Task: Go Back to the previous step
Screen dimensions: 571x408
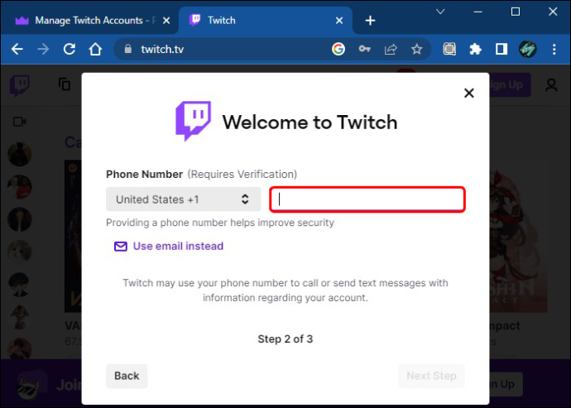Action: point(127,376)
